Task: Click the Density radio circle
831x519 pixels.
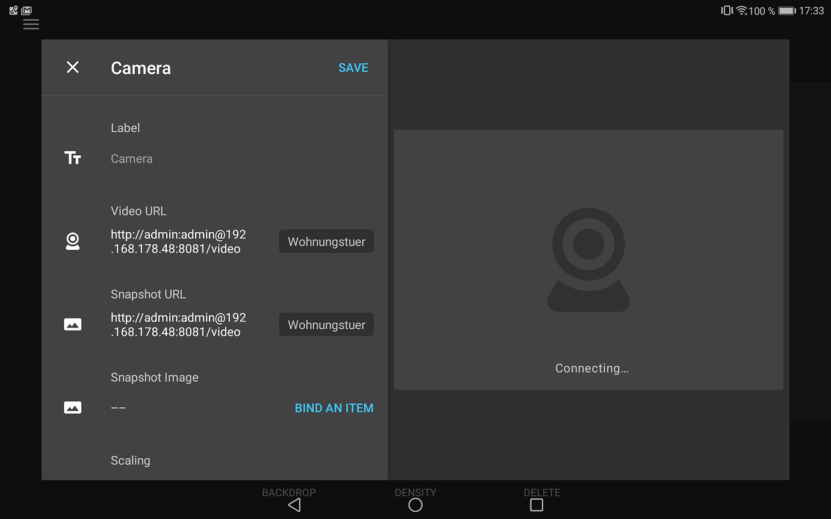Action: [x=415, y=505]
